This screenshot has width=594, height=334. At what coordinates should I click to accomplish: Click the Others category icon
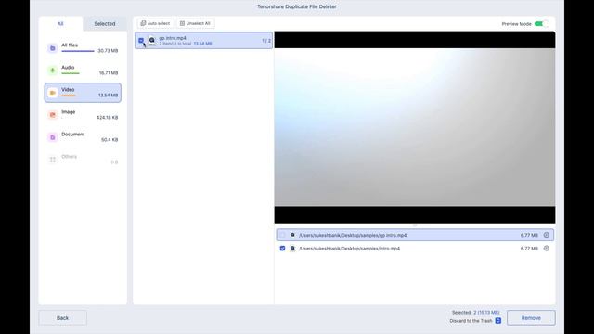point(53,160)
